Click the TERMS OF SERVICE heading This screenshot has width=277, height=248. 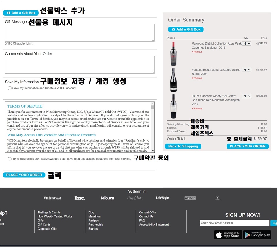click(x=25, y=106)
